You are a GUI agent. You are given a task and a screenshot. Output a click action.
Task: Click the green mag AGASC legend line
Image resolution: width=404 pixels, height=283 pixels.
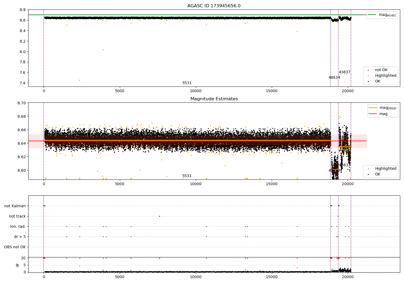372,15
